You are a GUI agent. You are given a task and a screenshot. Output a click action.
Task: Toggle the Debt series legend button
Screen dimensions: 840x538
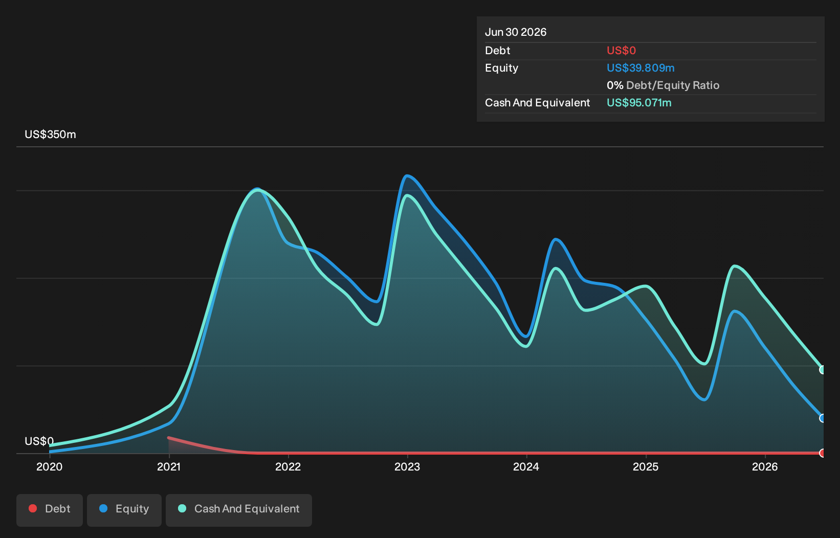coord(50,510)
